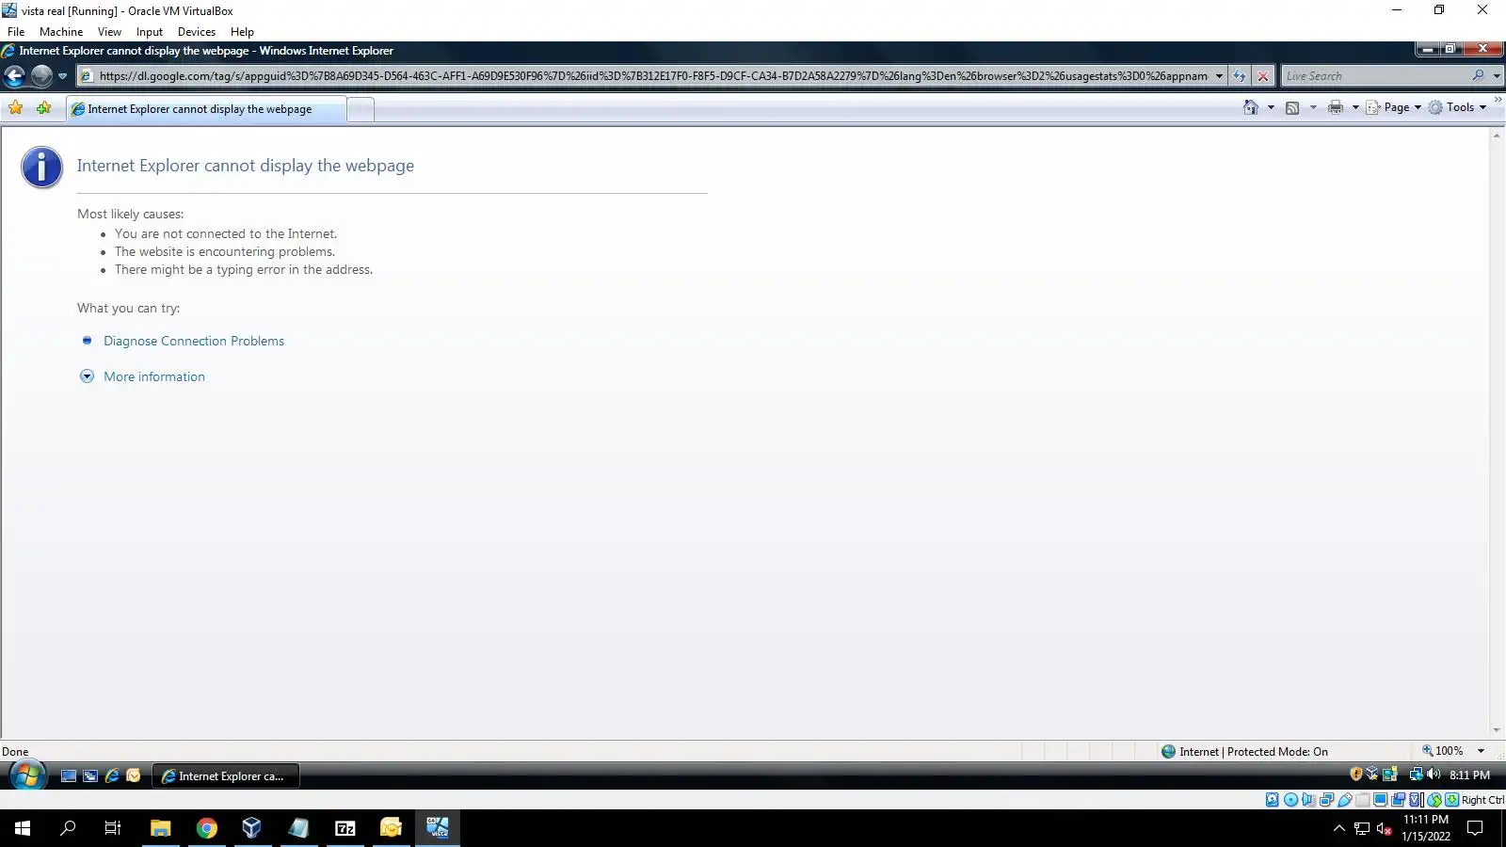This screenshot has height=847, width=1506.
Task: Click the Internet Explorer Vista taskbar button
Action: (225, 776)
